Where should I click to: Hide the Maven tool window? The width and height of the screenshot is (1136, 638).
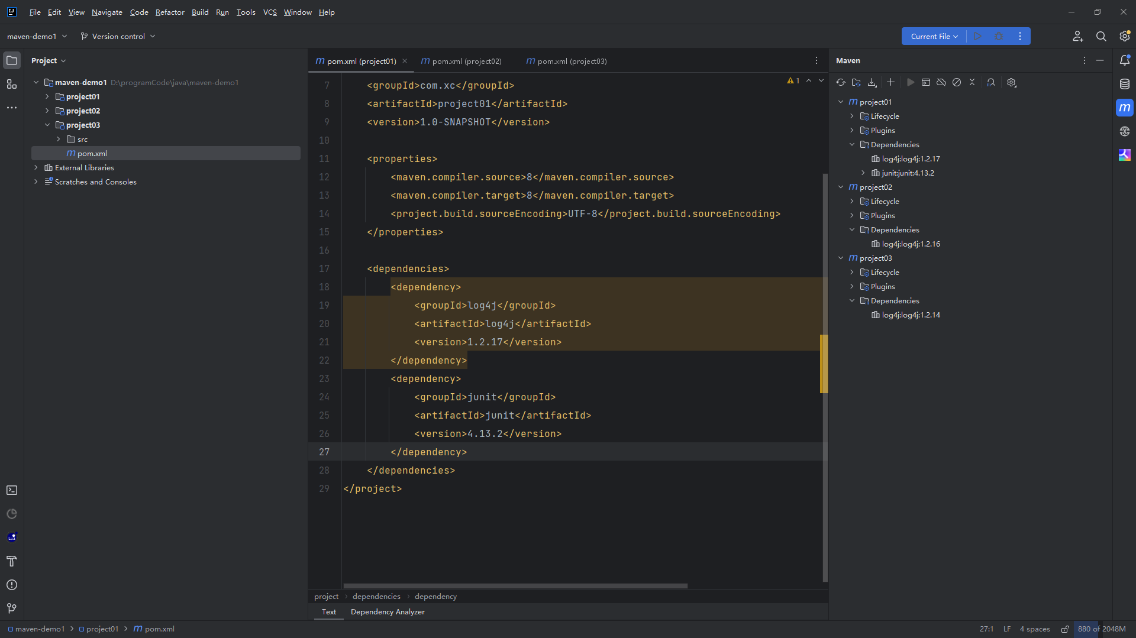coord(1100,61)
